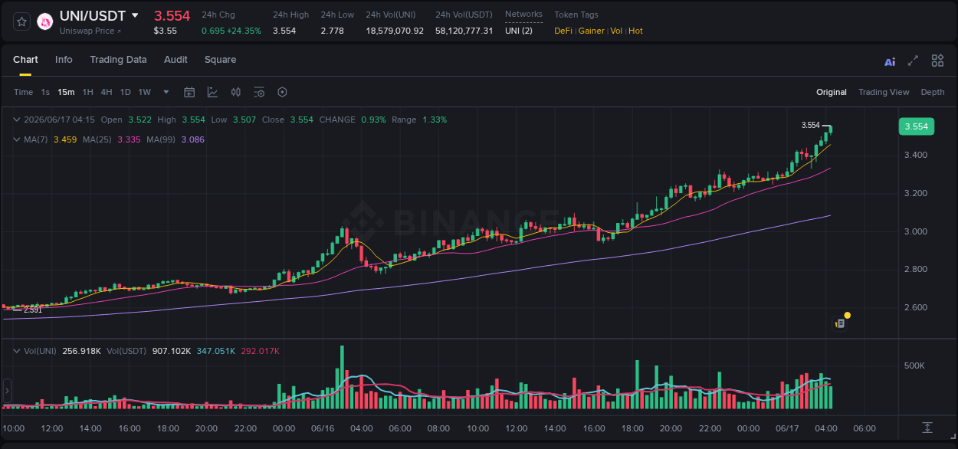
Task: Switch to Depth chart view
Action: [x=933, y=92]
